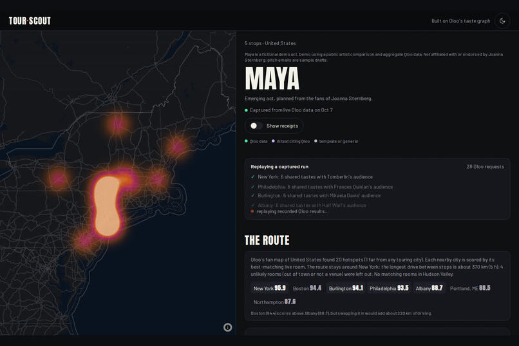Click '5 stops · United States' label
Image resolution: width=519 pixels, height=346 pixels.
pos(270,43)
